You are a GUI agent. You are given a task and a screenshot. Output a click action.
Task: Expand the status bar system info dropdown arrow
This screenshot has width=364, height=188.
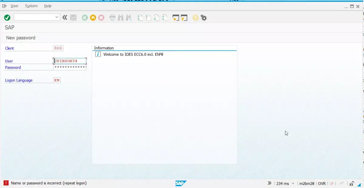[x=293, y=183]
